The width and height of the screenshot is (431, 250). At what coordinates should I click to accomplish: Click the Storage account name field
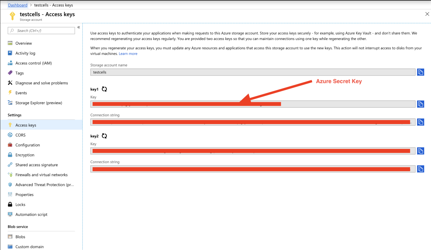[x=253, y=72]
